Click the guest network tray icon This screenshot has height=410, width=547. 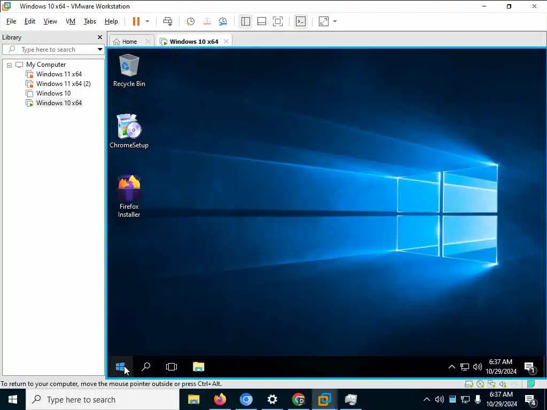tap(464, 367)
